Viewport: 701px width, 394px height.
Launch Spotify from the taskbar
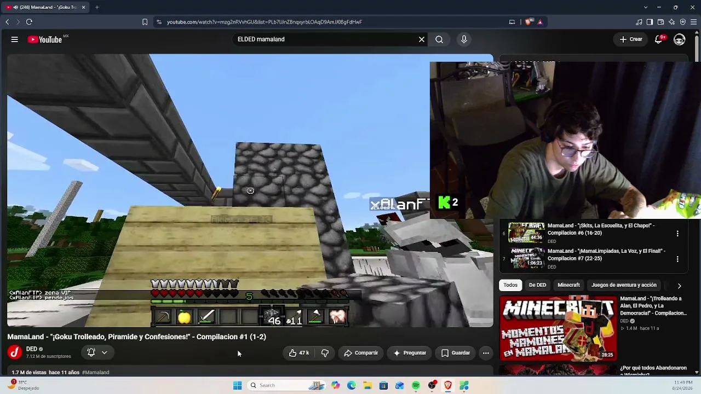point(416,385)
